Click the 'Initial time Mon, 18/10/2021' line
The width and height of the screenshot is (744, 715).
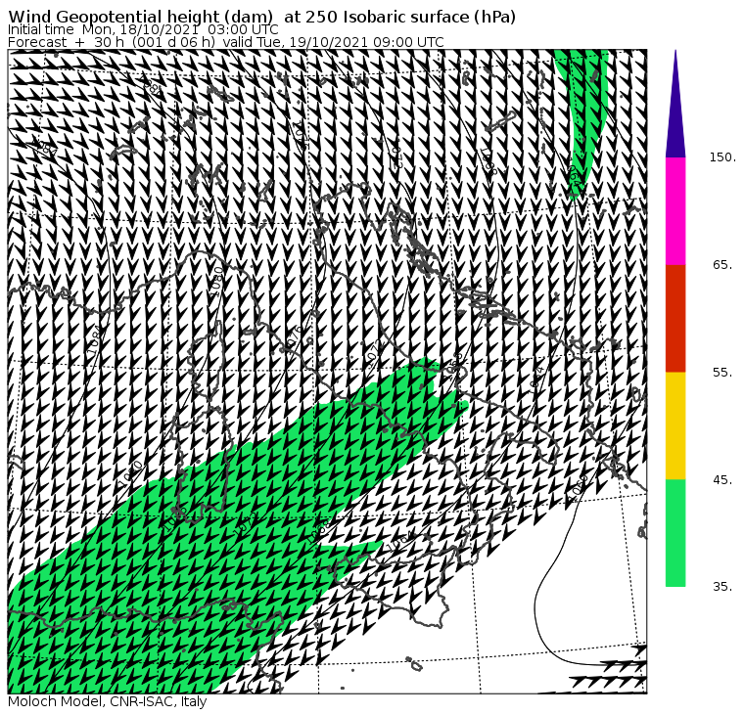(x=143, y=29)
